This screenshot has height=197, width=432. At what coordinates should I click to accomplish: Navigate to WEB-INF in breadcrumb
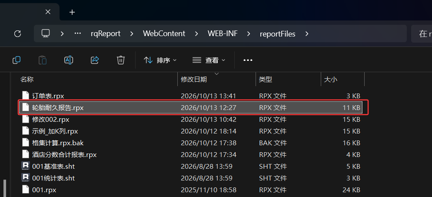click(x=223, y=33)
